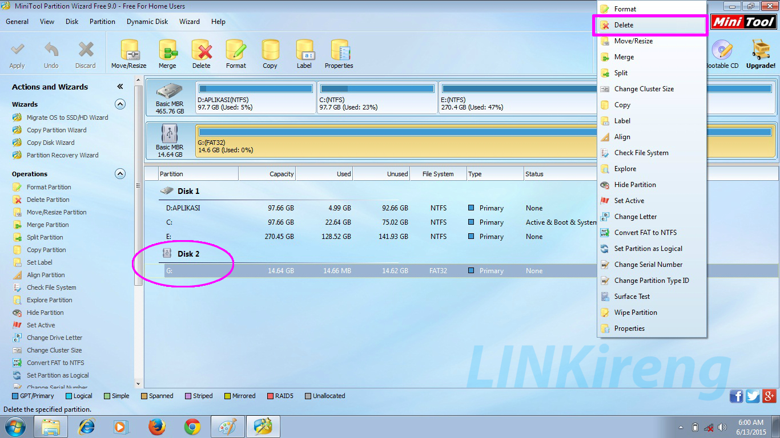Choose Convert FAT to NTFS in context menu
The image size is (780, 438).
652,233
